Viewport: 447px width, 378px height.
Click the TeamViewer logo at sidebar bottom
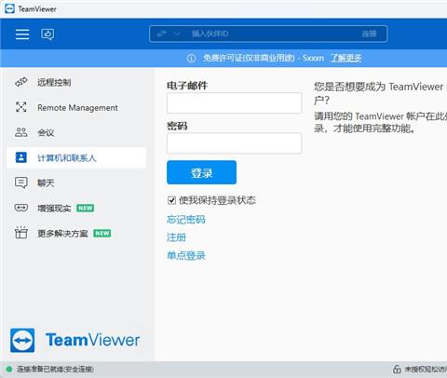pyautogui.click(x=74, y=340)
